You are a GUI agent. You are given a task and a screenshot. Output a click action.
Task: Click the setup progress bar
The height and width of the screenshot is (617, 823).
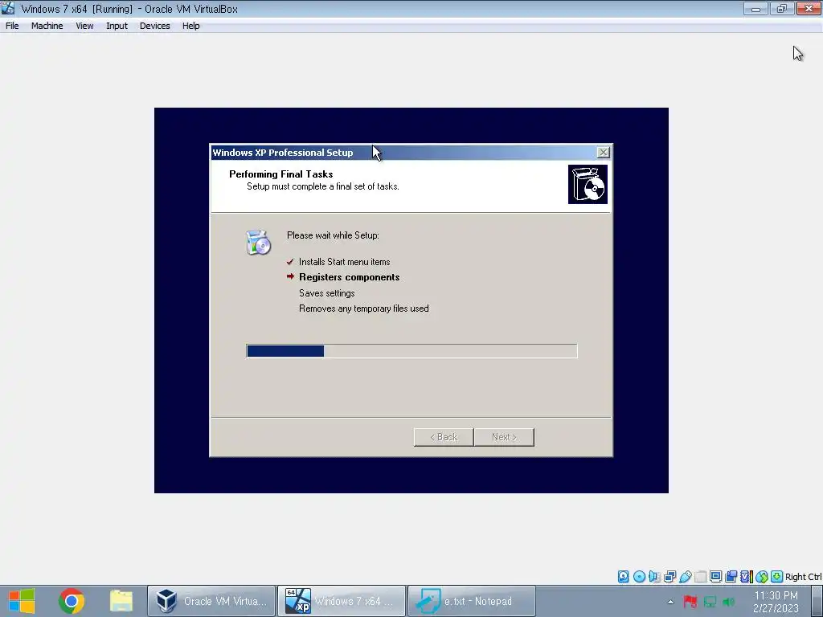tap(411, 351)
